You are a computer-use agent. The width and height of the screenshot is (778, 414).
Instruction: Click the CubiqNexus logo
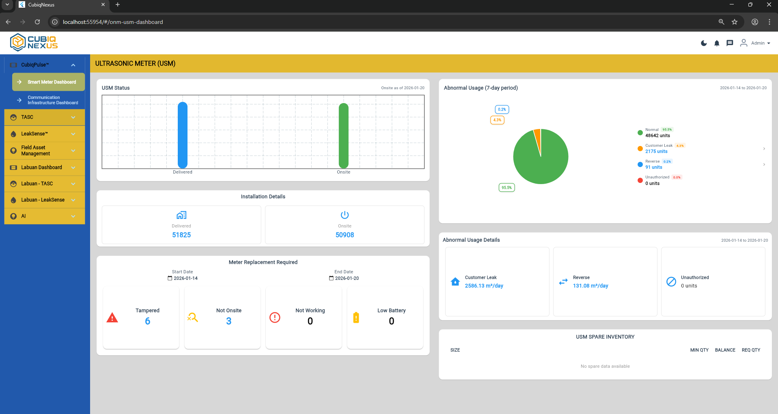point(34,43)
